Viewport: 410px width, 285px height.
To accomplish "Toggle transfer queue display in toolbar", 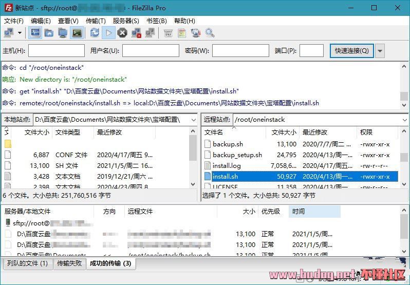I will click(77, 33).
